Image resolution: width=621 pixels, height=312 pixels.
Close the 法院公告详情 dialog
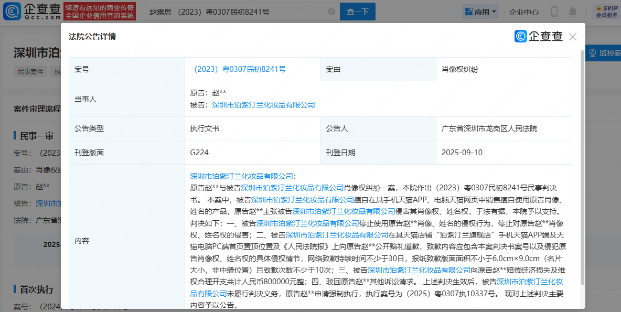pos(573,36)
